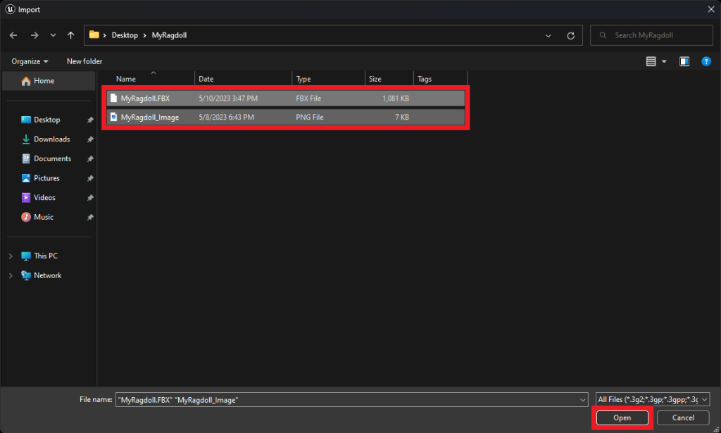721x433 pixels.
Task: Click the Back navigation arrow
Action: point(13,34)
